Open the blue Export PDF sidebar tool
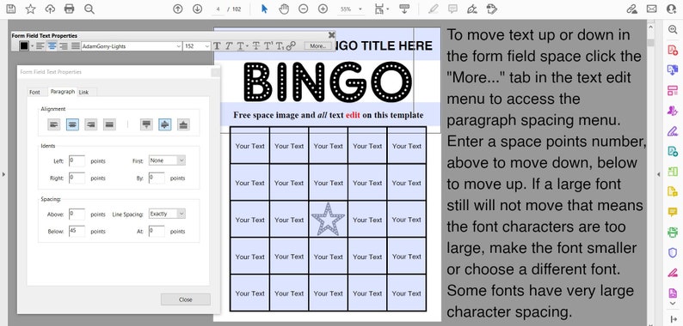 coord(673,70)
